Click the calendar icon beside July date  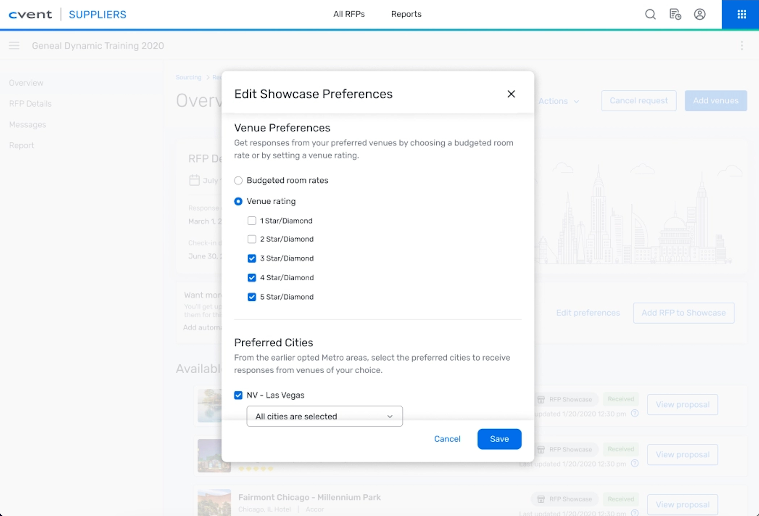[x=194, y=180]
